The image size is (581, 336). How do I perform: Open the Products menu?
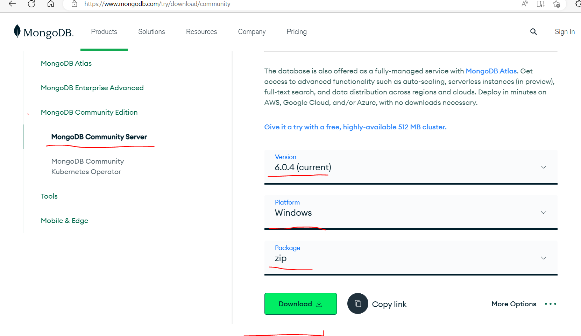[104, 32]
